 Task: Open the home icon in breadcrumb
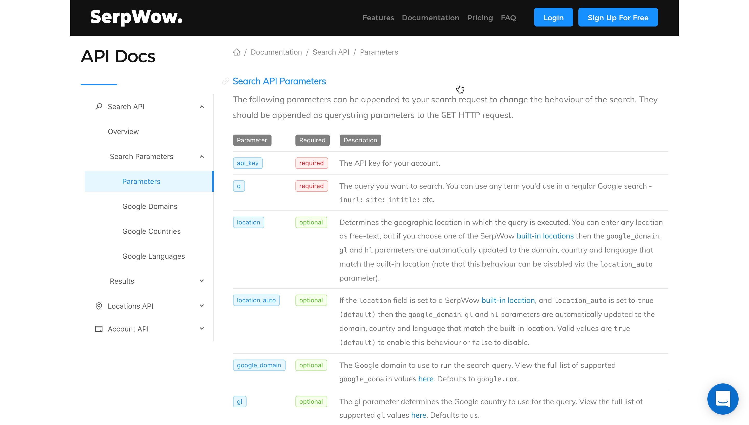click(237, 52)
